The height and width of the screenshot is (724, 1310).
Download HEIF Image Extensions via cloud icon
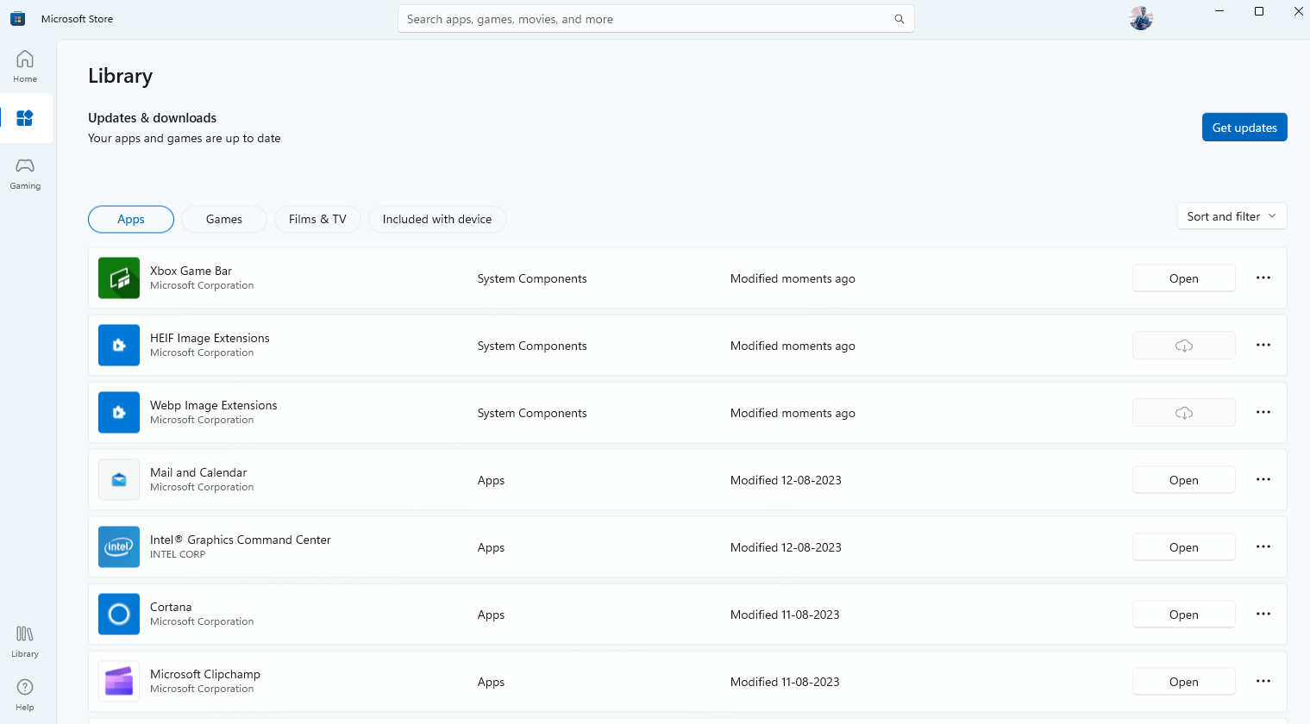click(1183, 346)
